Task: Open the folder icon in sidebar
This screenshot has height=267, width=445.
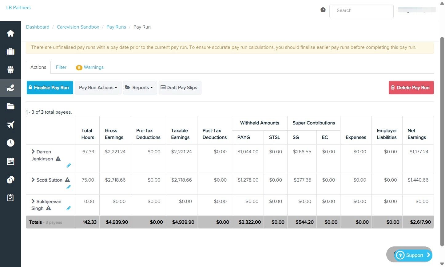Action: click(x=10, y=106)
